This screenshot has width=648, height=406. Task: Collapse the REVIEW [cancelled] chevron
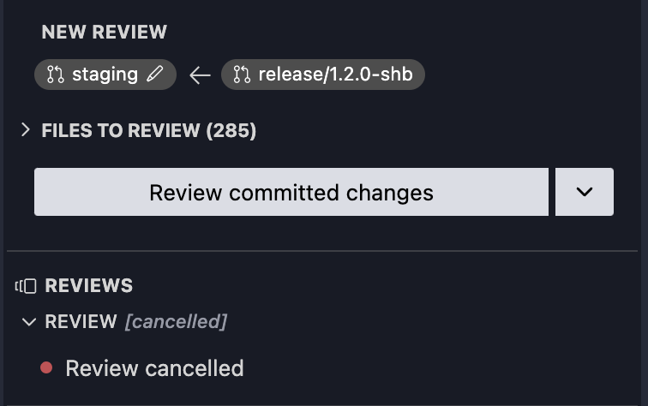point(29,322)
